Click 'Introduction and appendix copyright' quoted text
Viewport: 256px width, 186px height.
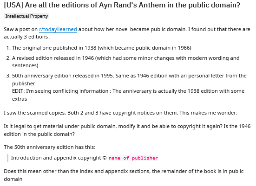56,158
